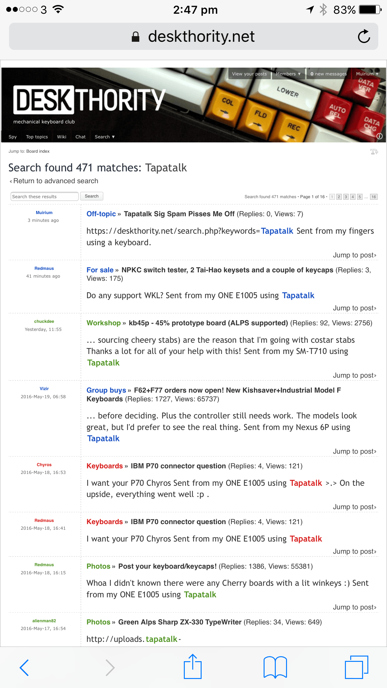387x688 pixels.
Task: Expand the Search dropdown in navbar
Action: click(105, 137)
